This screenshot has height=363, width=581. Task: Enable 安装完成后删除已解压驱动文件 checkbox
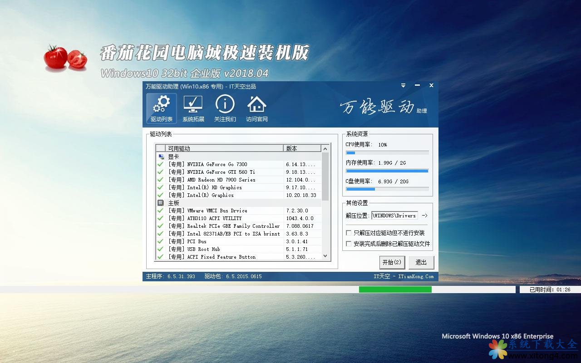349,244
